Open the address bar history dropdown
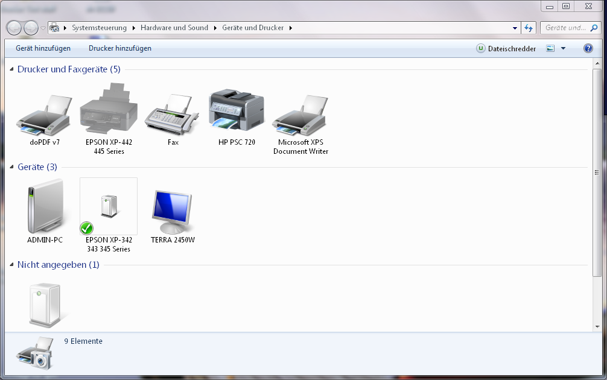607x380 pixels. [515, 28]
